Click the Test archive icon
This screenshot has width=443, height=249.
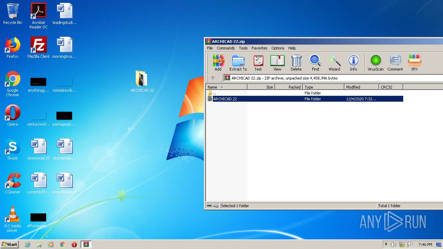tap(258, 63)
